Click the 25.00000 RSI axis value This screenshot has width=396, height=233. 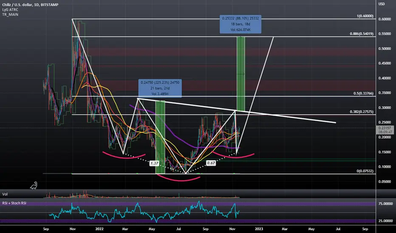(385, 221)
